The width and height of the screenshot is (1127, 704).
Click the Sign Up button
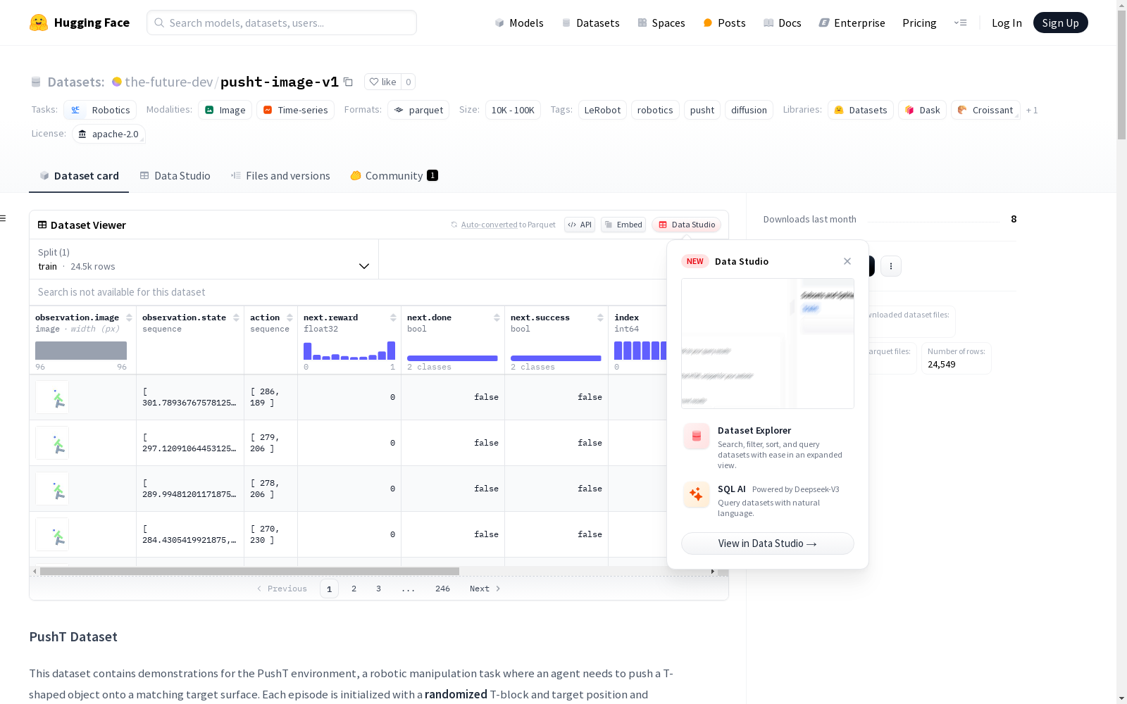click(1060, 23)
